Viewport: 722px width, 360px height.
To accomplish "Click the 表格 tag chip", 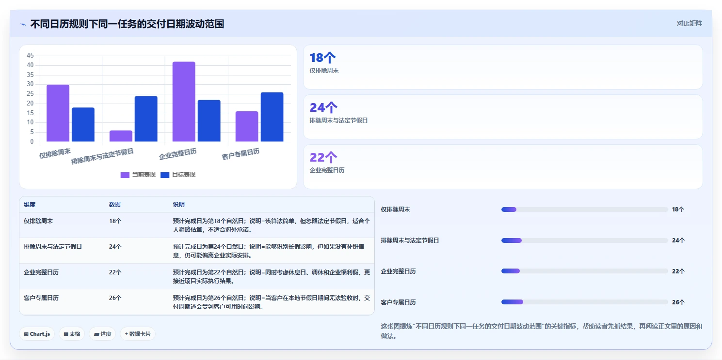I will (72, 334).
